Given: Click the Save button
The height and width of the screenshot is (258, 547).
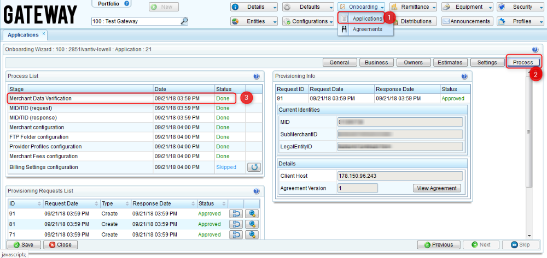Looking at the screenshot, I should coord(23,245).
